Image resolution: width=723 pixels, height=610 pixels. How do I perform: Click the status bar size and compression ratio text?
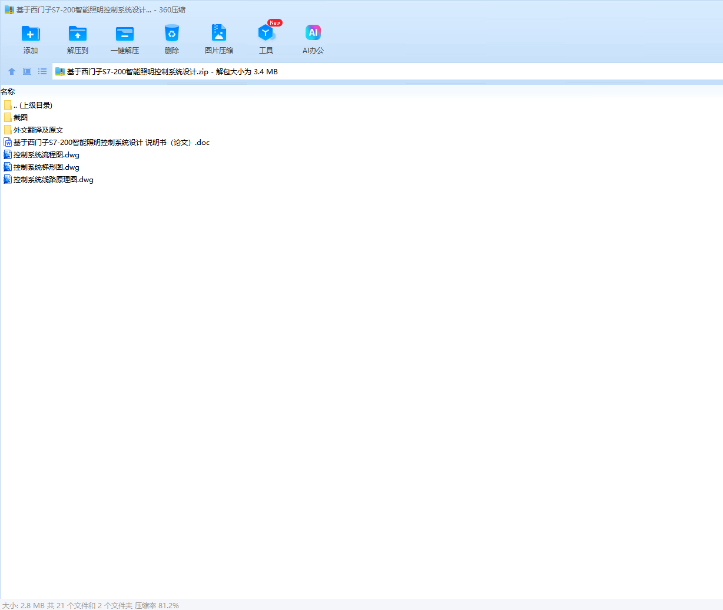[91, 605]
